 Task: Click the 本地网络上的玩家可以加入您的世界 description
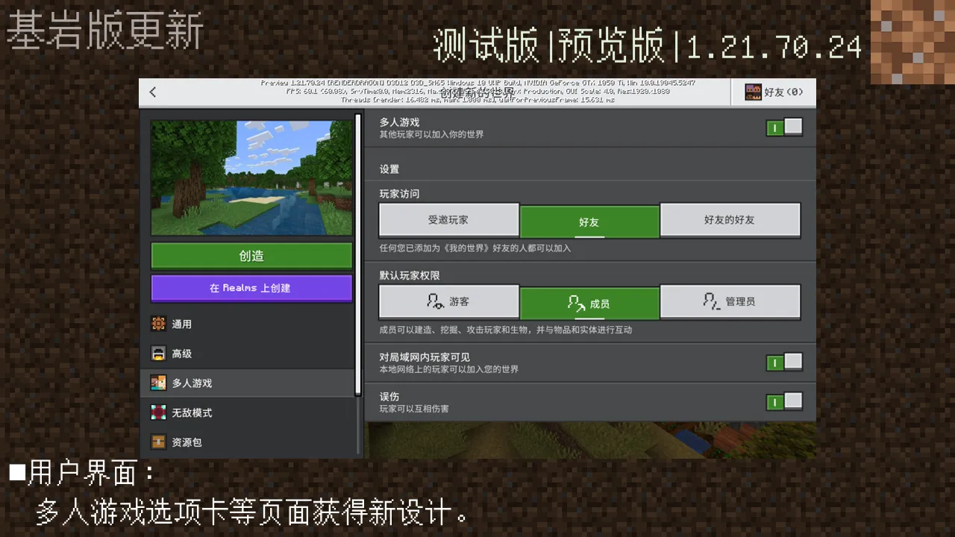click(x=448, y=369)
